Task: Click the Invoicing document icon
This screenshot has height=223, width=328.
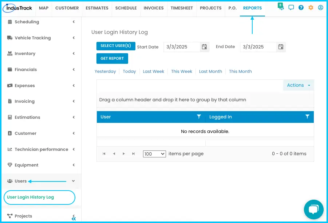Action: [10, 101]
